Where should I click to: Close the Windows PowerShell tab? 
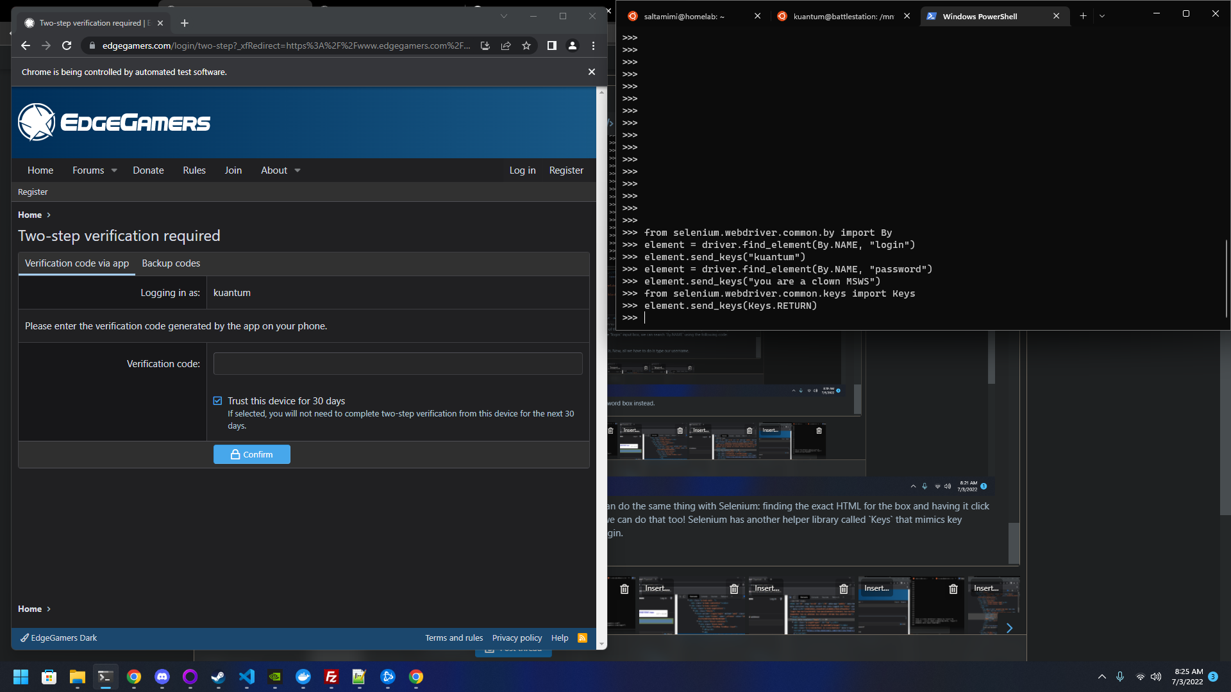click(1056, 16)
